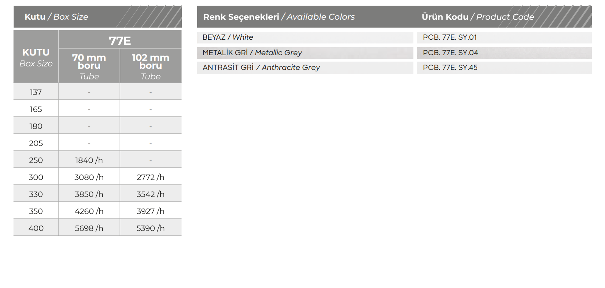
Task: Click the 70 mm boru Tube header
Action: pyautogui.click(x=89, y=66)
